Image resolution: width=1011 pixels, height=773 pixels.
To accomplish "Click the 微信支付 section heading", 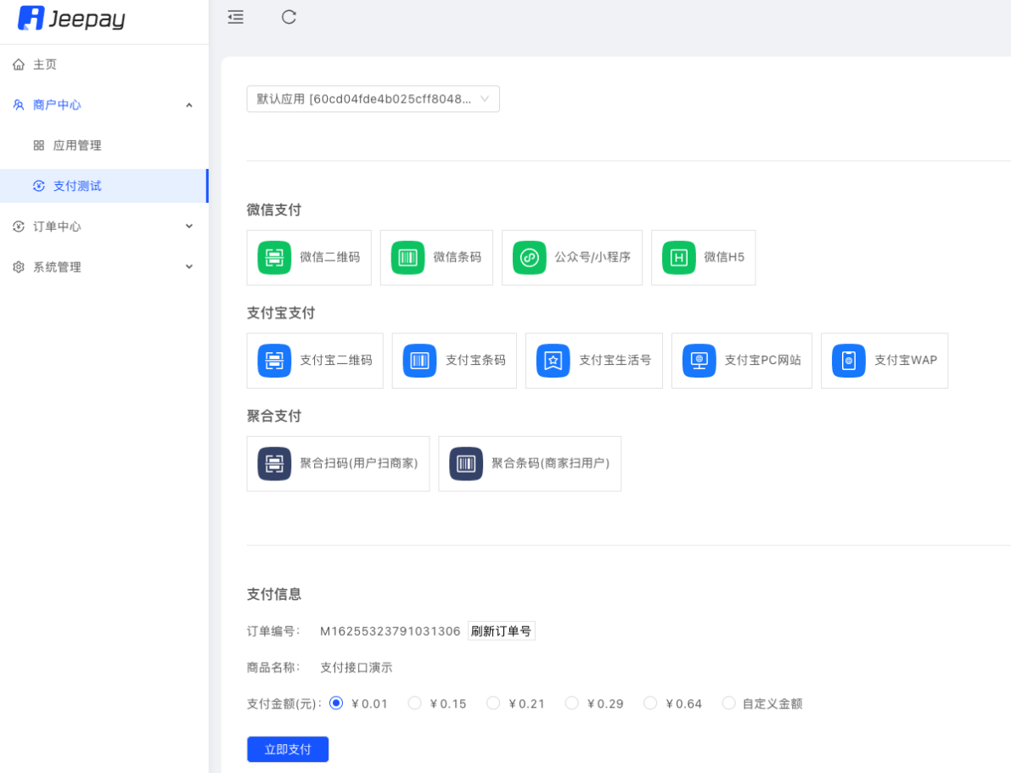I will pyautogui.click(x=274, y=210).
